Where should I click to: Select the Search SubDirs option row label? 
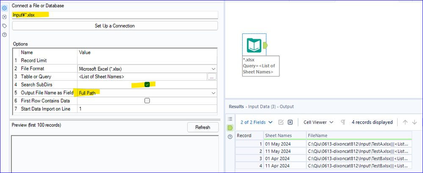click(38, 85)
